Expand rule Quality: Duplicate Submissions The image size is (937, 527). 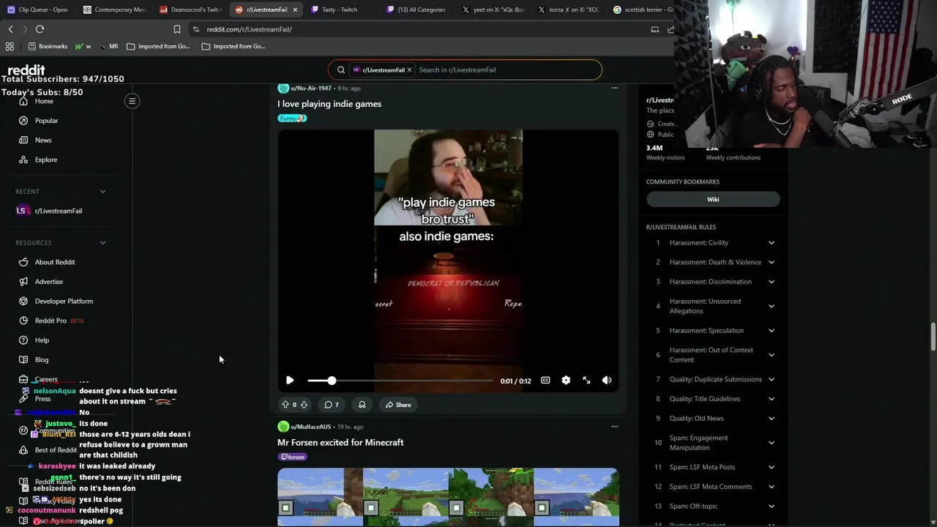[714, 379]
